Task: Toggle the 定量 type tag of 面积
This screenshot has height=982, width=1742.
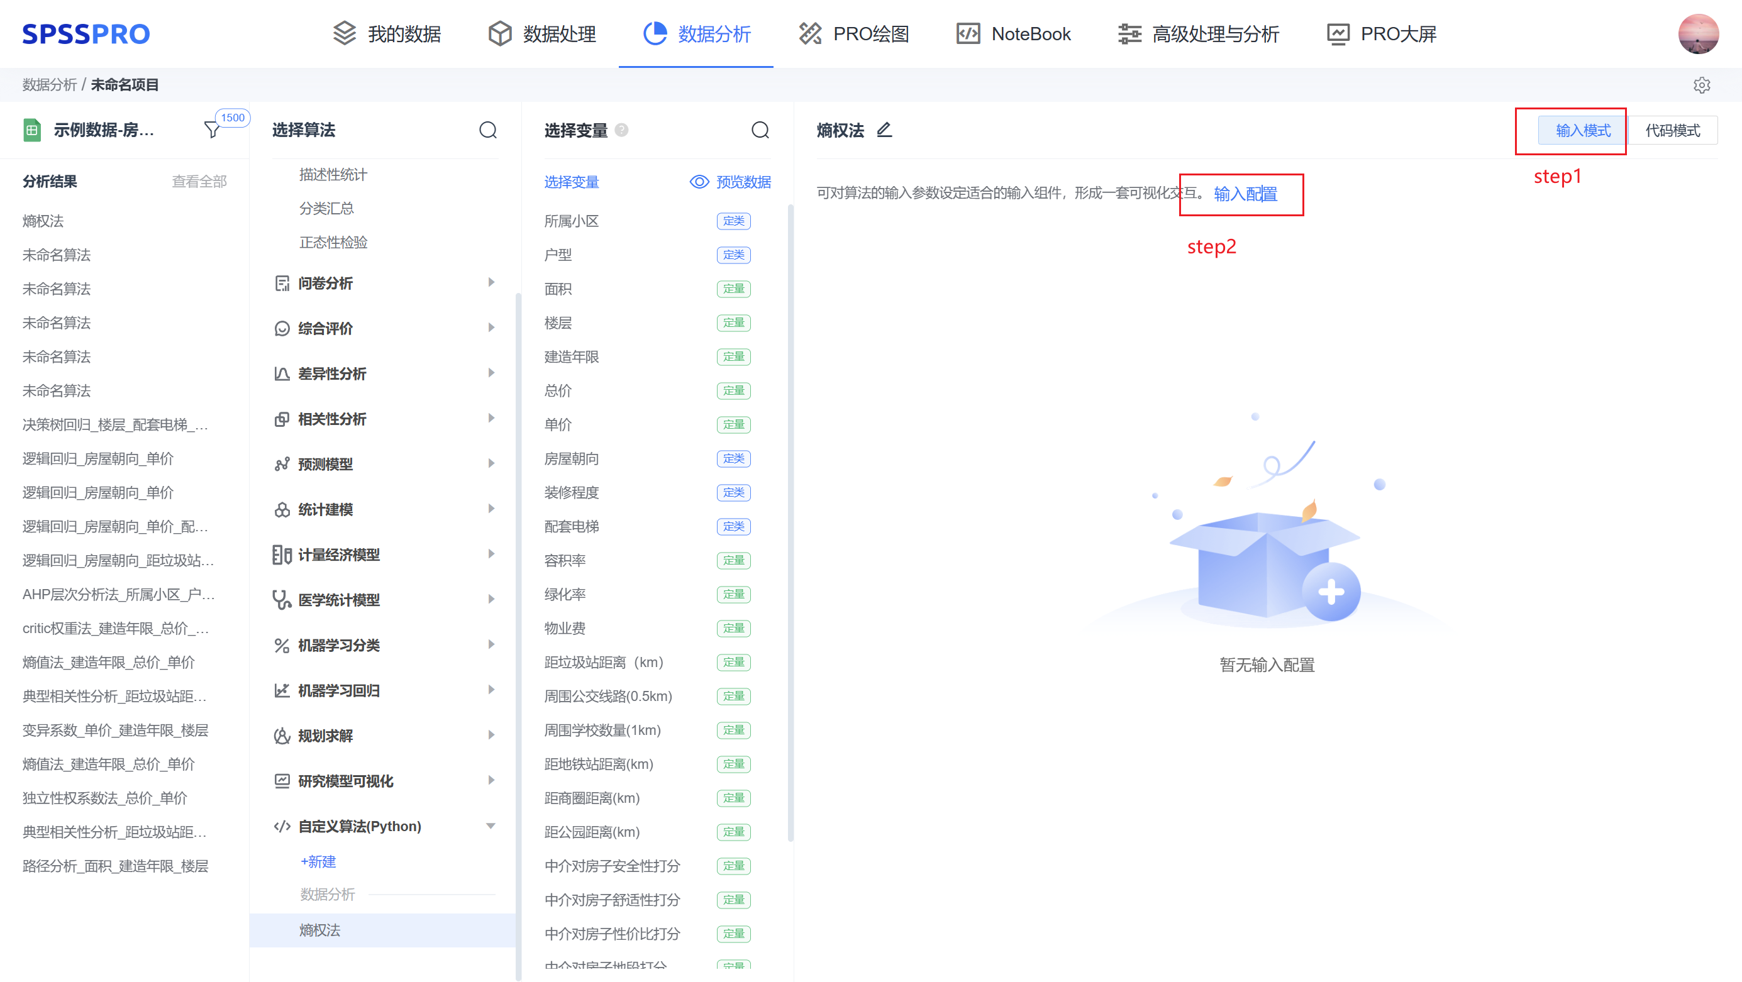Action: pyautogui.click(x=734, y=289)
